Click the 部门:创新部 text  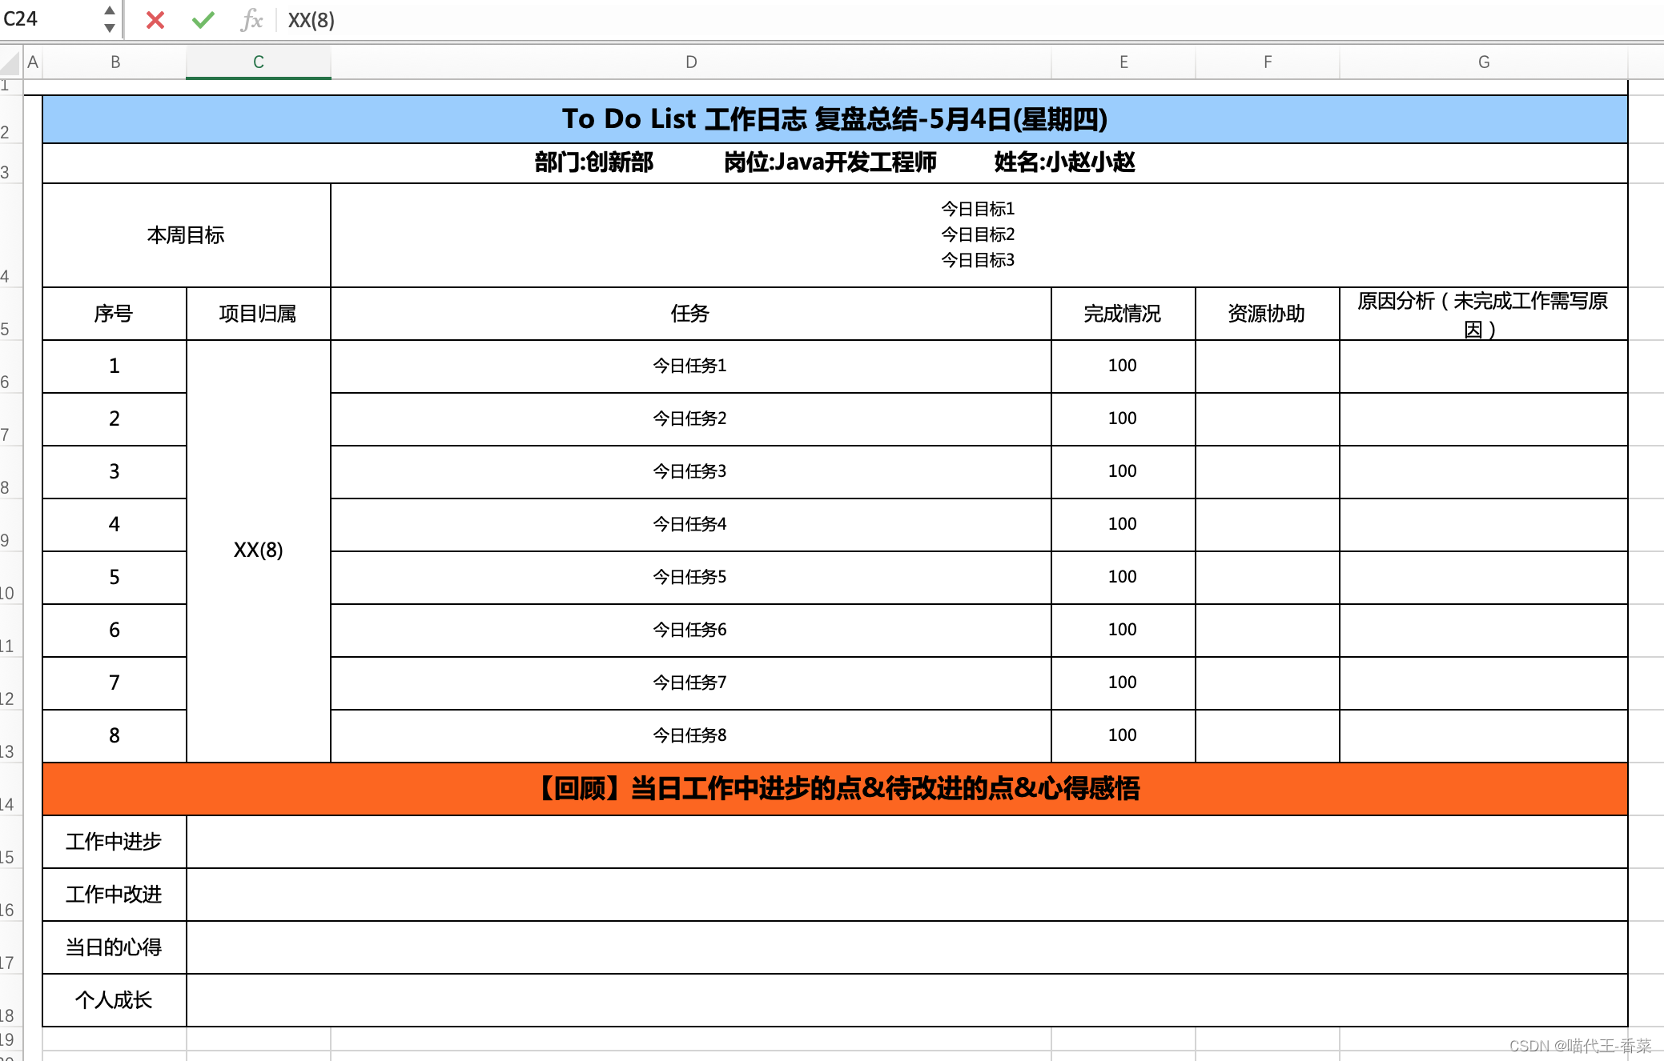click(x=594, y=162)
